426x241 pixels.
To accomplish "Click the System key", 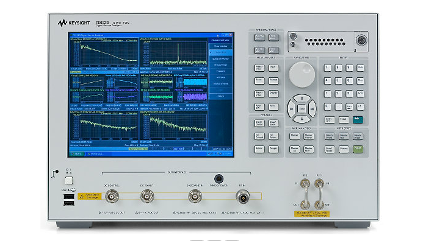I will 344,149.
